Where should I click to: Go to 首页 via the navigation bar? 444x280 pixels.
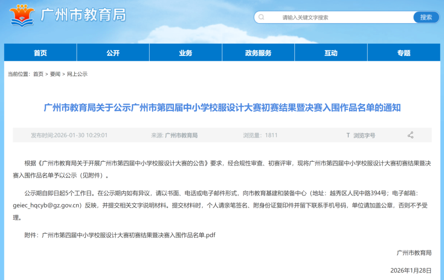pyautogui.click(x=40, y=52)
